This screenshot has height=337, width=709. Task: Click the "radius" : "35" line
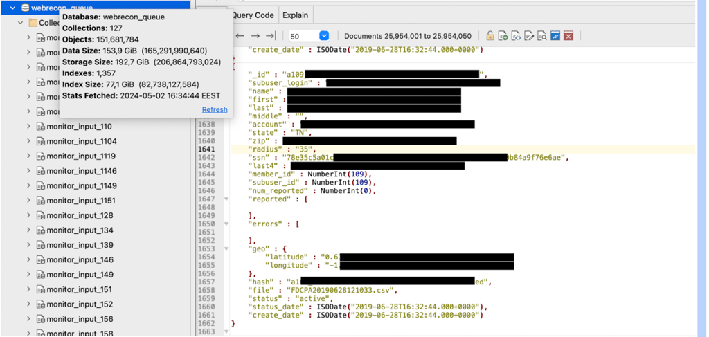pyautogui.click(x=282, y=149)
